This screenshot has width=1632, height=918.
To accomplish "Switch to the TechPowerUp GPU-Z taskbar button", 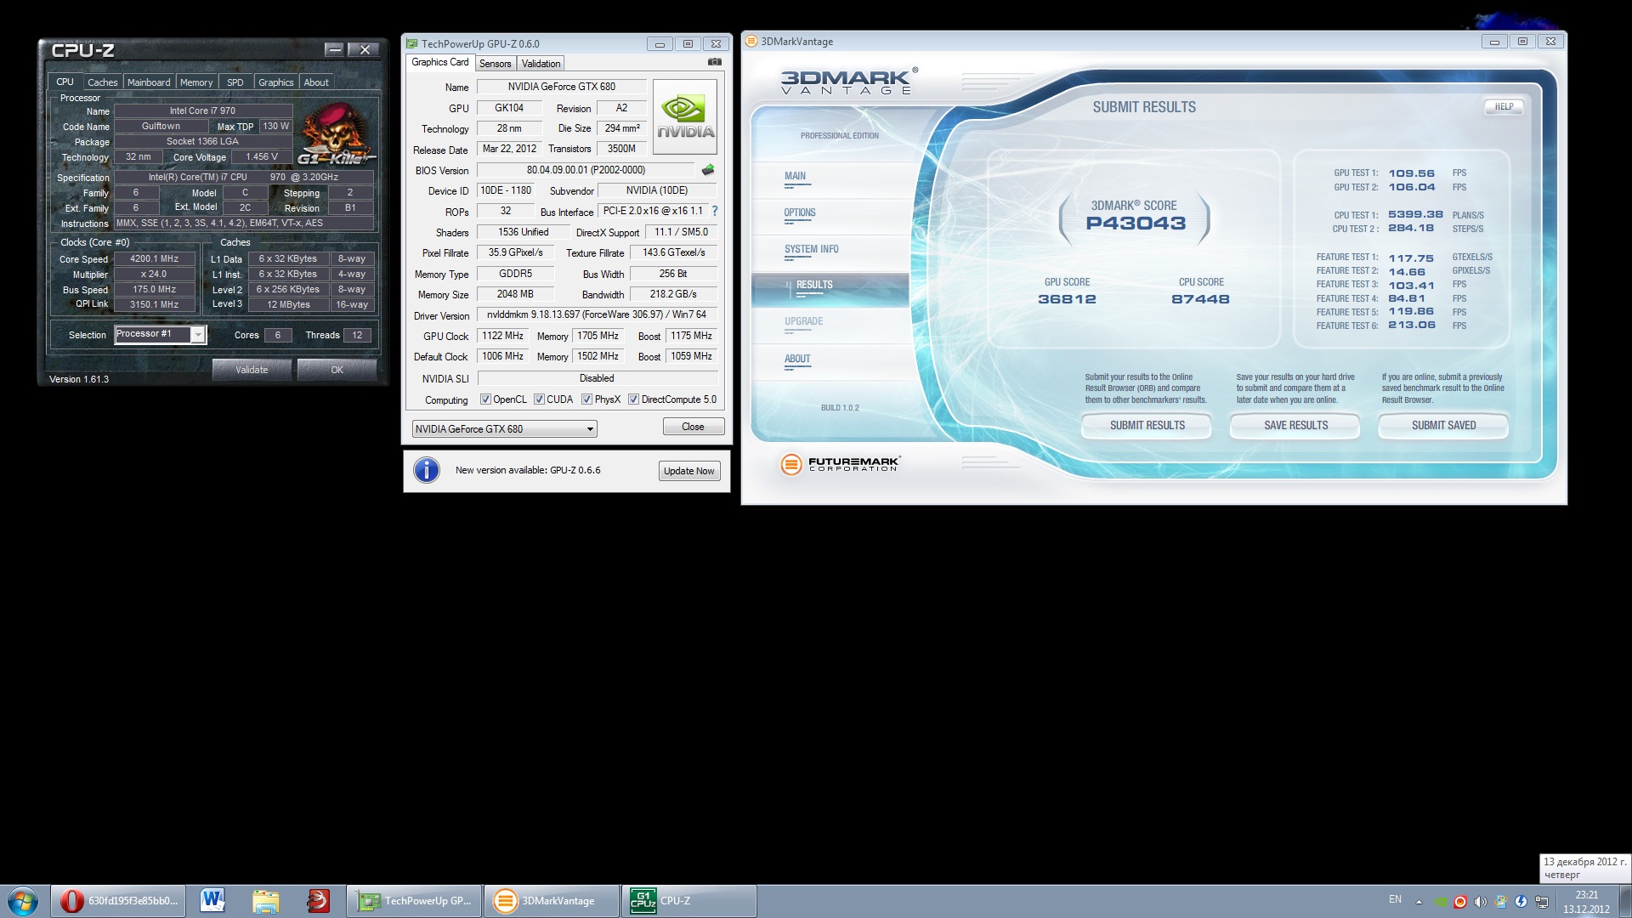I will click(415, 901).
